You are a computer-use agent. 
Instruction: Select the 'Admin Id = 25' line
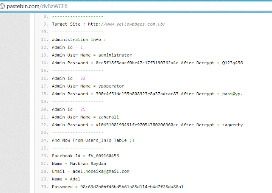[68, 109]
